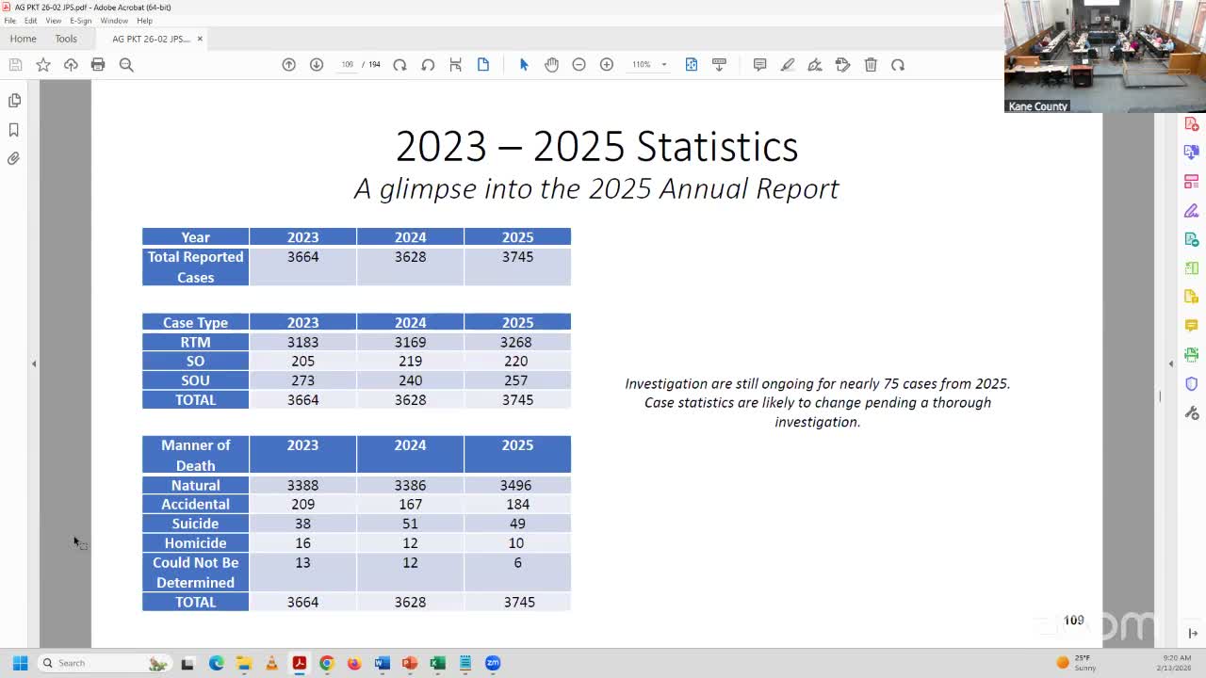Open the Edit menu

(x=29, y=20)
